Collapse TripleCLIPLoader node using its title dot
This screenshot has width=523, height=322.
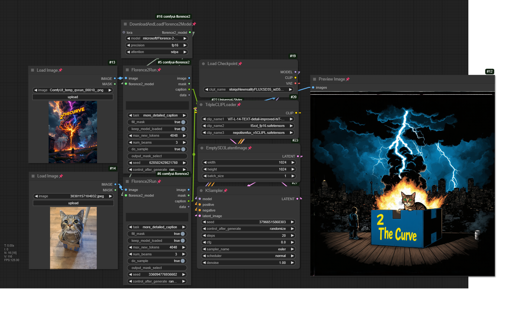click(201, 105)
